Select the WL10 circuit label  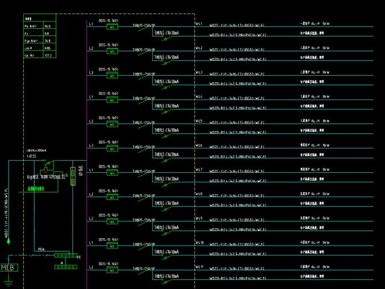[199, 243]
